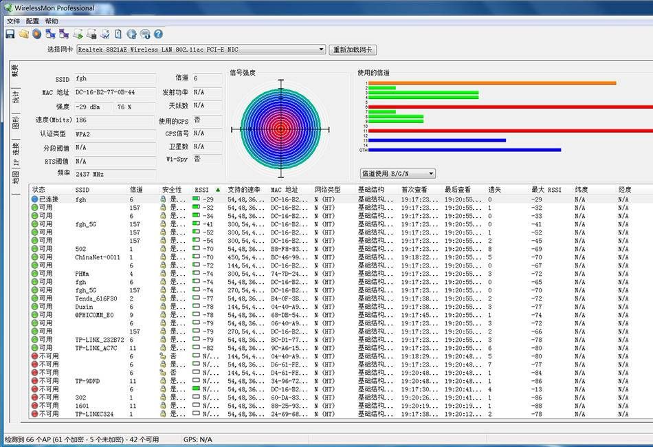
Task: Click the yellow open folder toolbar icon
Action: point(23,34)
